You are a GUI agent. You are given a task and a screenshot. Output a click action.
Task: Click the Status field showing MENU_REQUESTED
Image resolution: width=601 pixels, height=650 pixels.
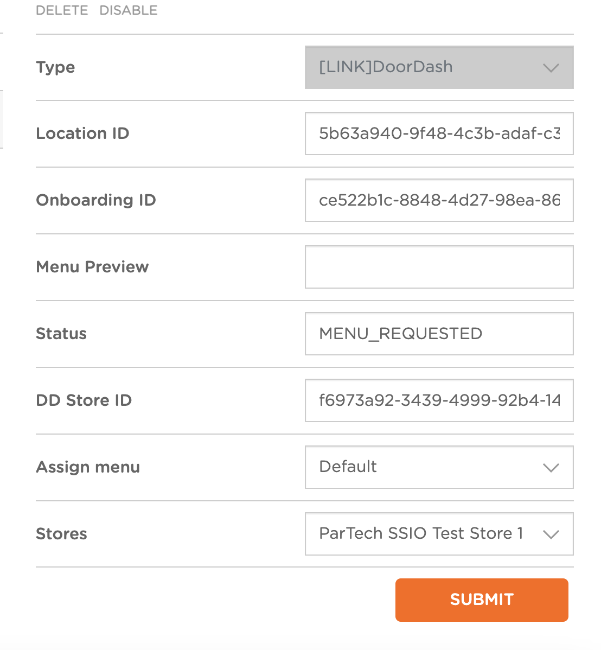439,334
